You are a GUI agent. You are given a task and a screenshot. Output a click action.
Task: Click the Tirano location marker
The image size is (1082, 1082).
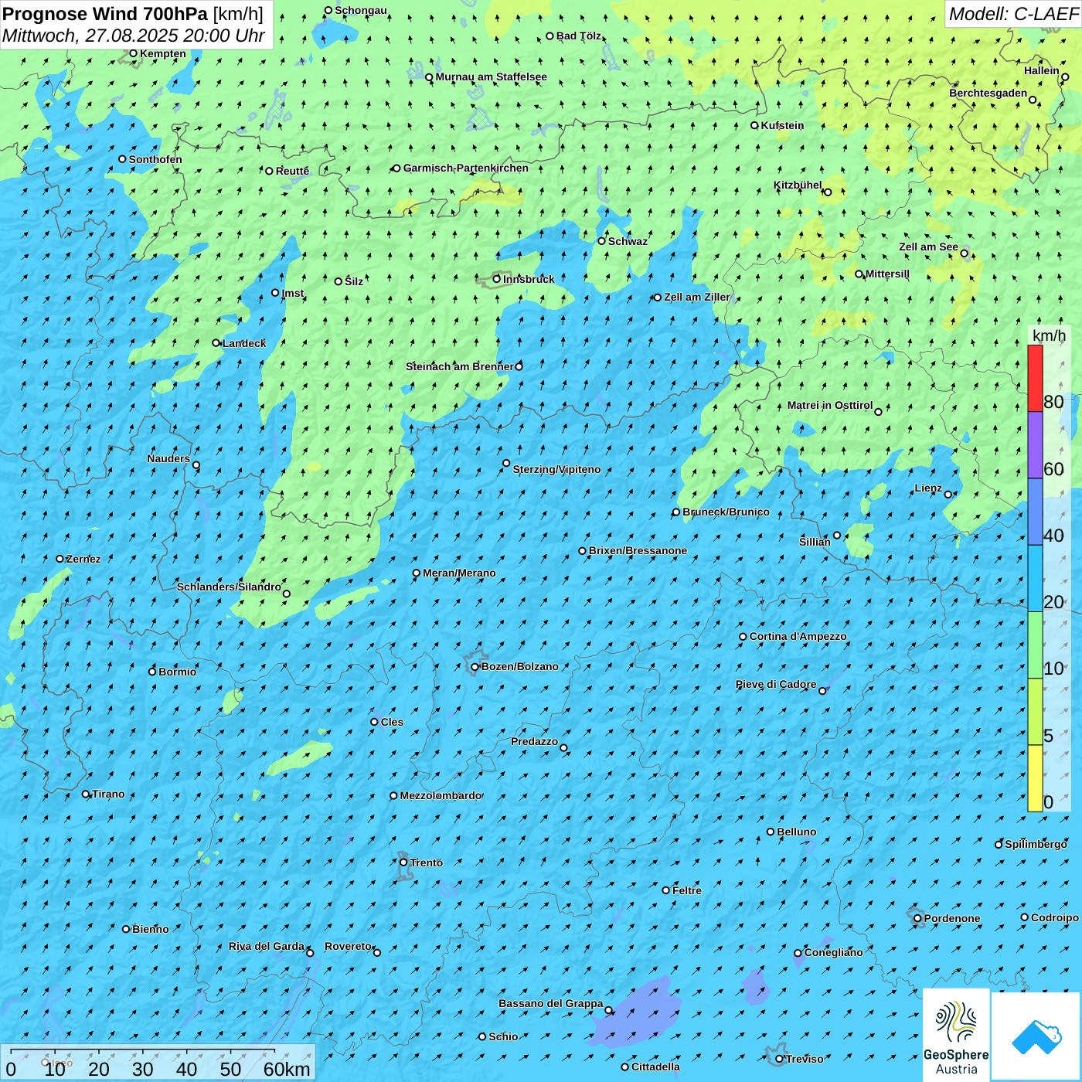point(86,794)
